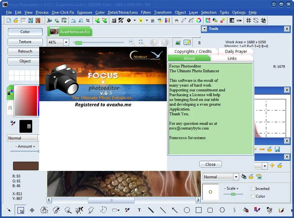This screenshot has height=218, width=294.
Task: Open dropdown beside the yellow plus icon
Action: tap(265, 166)
